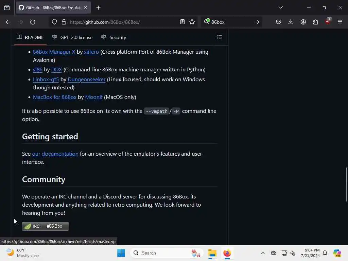Click the --vmpath code text
This screenshot has height=261, width=348.
pos(156,111)
